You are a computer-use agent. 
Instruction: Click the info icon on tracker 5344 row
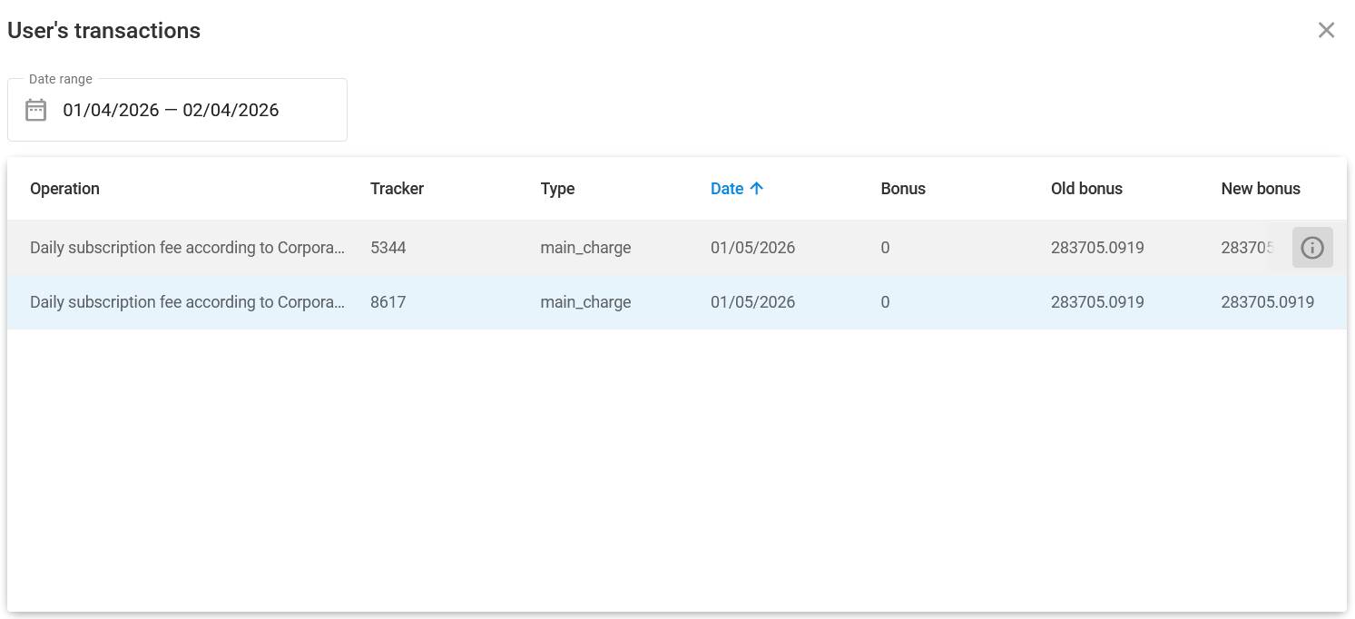(x=1312, y=247)
